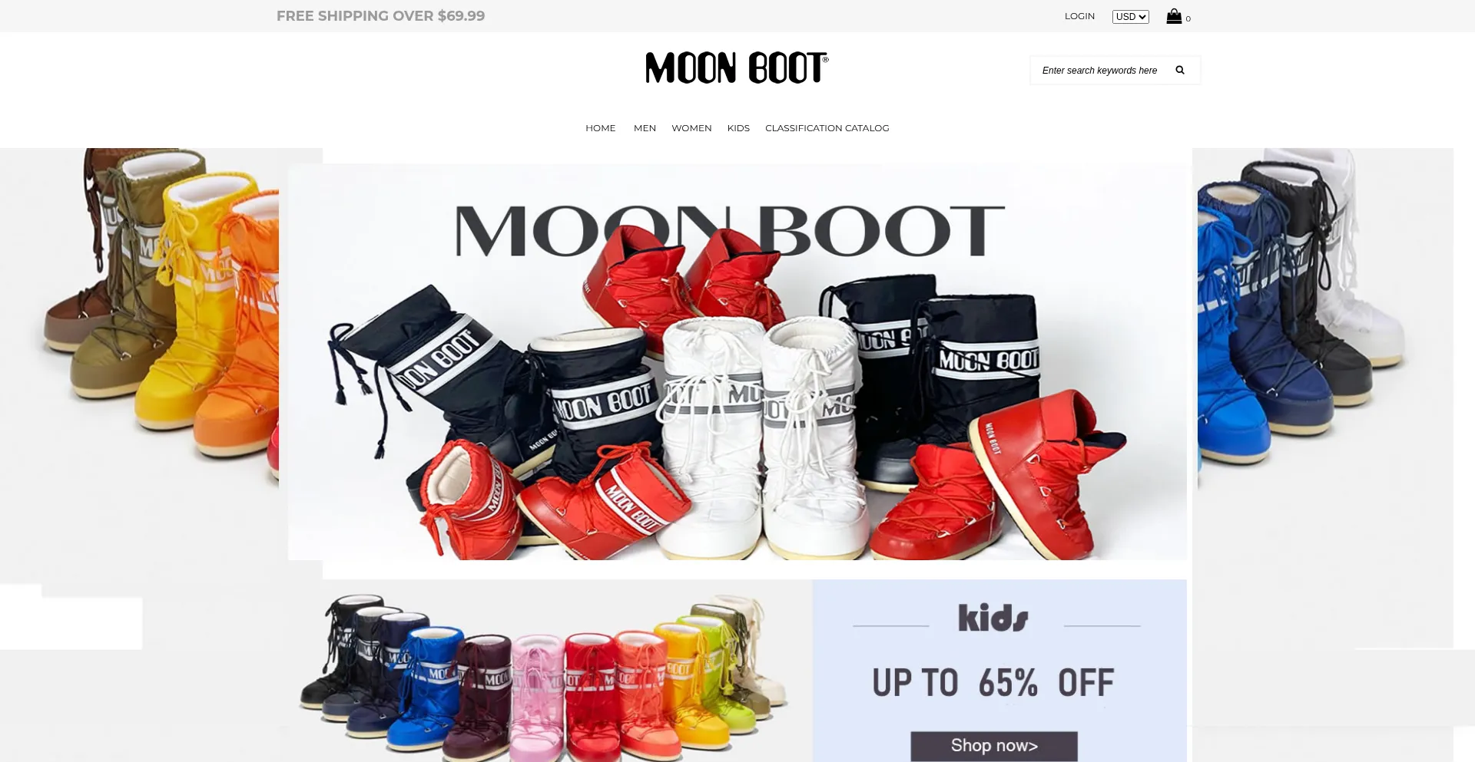This screenshot has height=762, width=1475.
Task: Open the MEN category menu
Action: pyautogui.click(x=645, y=128)
